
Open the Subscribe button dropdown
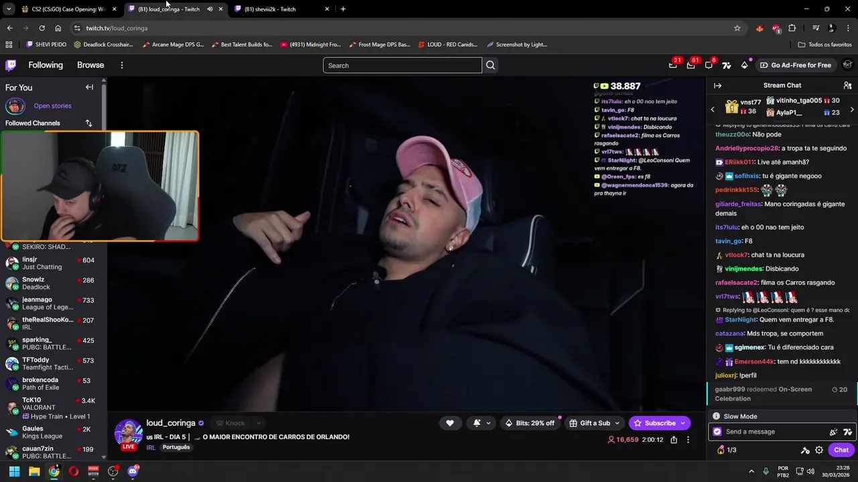(683, 423)
